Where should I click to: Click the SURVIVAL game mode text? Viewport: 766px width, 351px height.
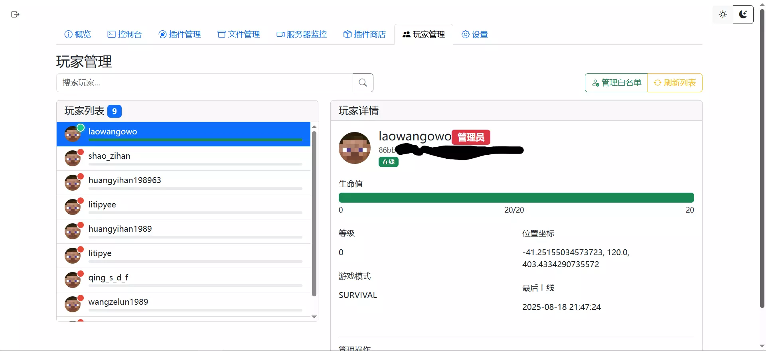pos(358,295)
